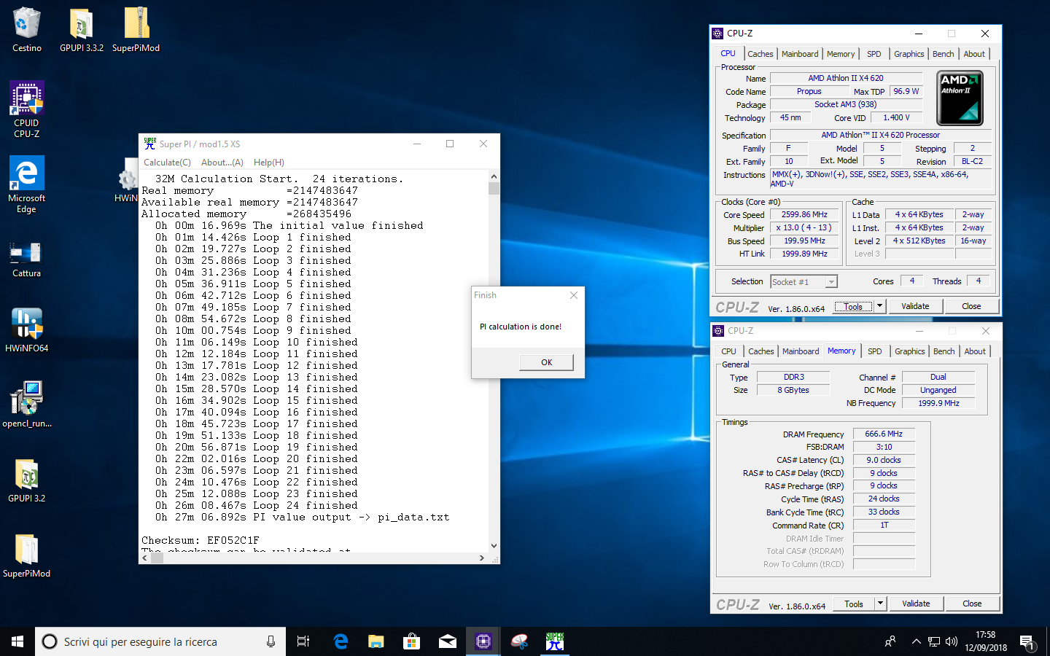Click Tools button in bottom CPU-Z window

[854, 604]
